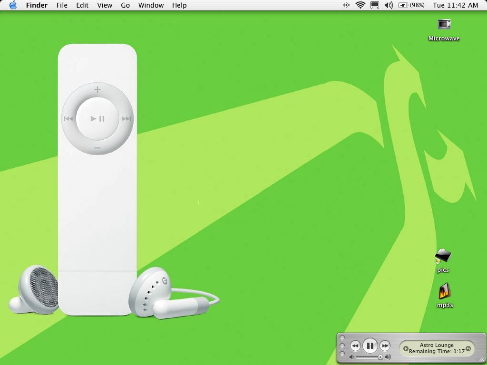Skip to previous track in iTunes
The height and width of the screenshot is (365, 487).
pos(355,346)
